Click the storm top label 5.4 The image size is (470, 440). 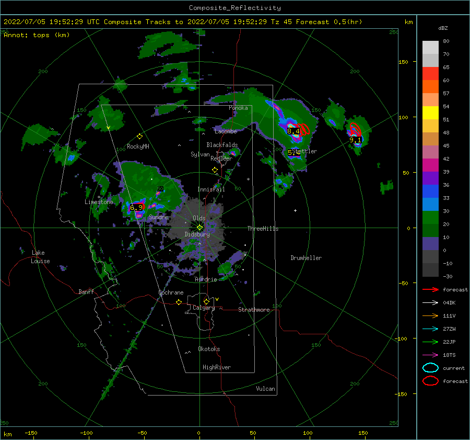point(293,153)
